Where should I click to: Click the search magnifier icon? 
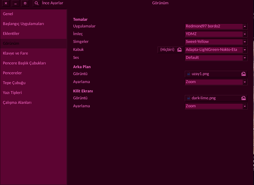coord(37,3)
